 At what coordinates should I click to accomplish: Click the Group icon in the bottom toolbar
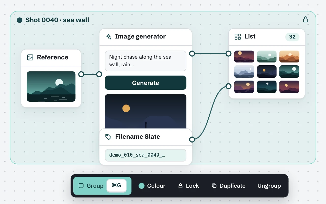pos(81,186)
